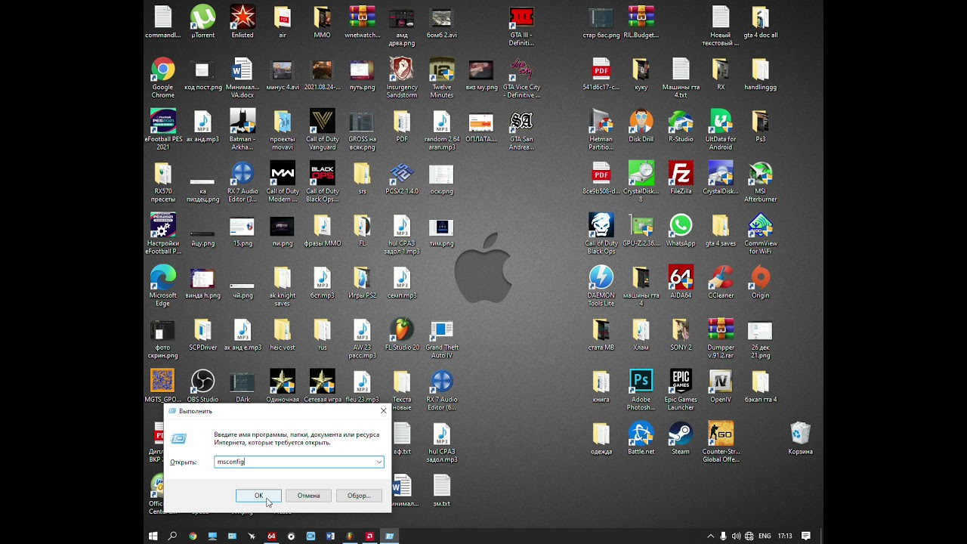Screen dimensions: 967x544
Task: Launch the Enlisted game shortcut
Action: pos(243,22)
